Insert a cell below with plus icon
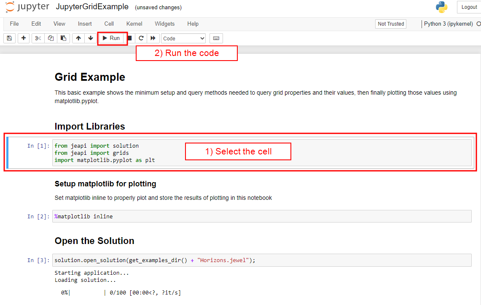This screenshot has width=481, height=305. (x=23, y=38)
